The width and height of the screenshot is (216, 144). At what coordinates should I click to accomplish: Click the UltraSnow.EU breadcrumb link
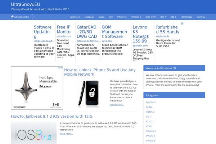click(22, 17)
